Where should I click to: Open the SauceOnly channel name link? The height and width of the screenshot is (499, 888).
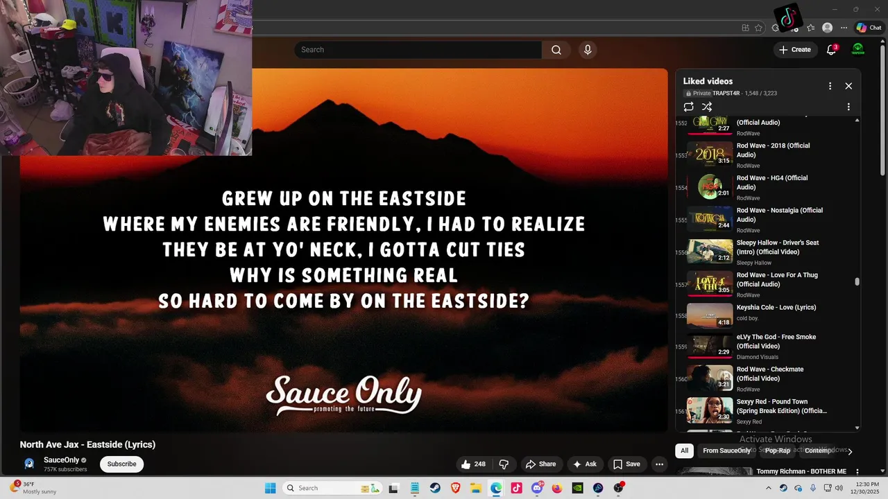coord(61,460)
